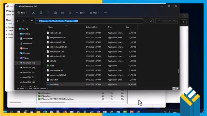This screenshot has height=116, width=207.
Task: Click the 146,914 KB size cell
Action: 132,84
